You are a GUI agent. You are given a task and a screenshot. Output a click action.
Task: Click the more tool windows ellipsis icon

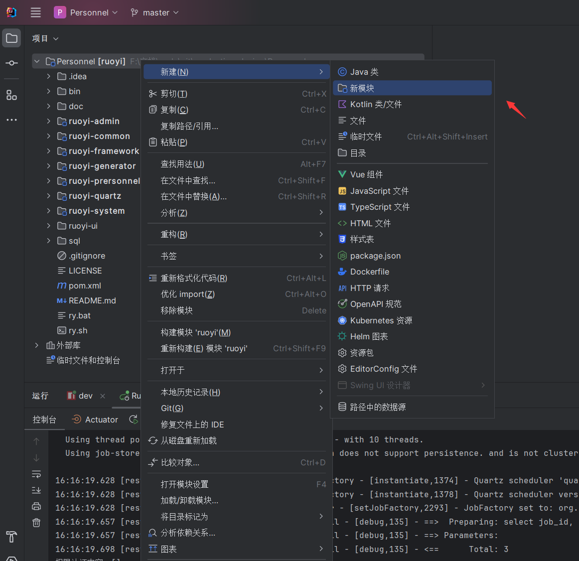11,120
